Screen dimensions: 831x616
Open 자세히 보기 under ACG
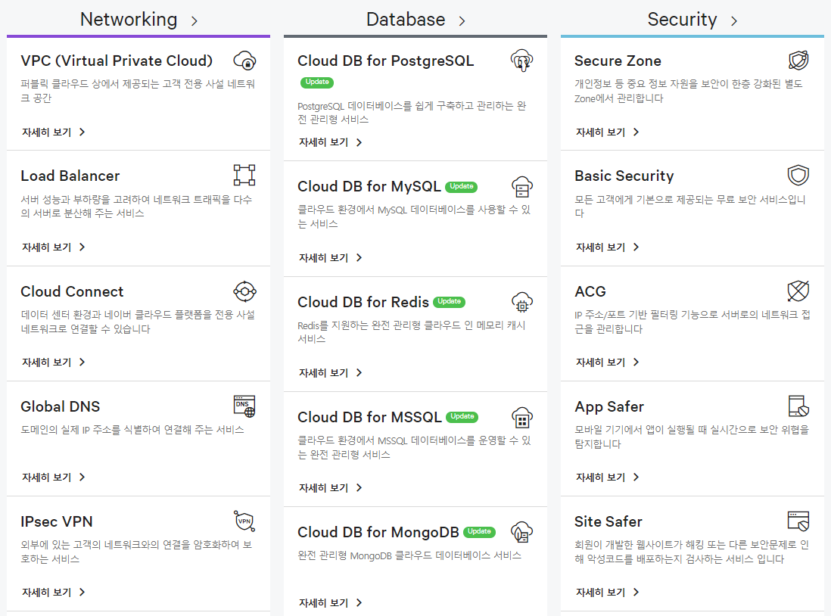(x=607, y=362)
